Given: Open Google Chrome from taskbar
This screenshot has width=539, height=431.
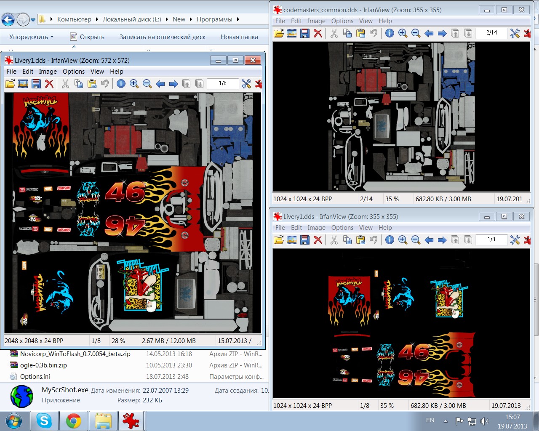Looking at the screenshot, I should pyautogui.click(x=73, y=421).
